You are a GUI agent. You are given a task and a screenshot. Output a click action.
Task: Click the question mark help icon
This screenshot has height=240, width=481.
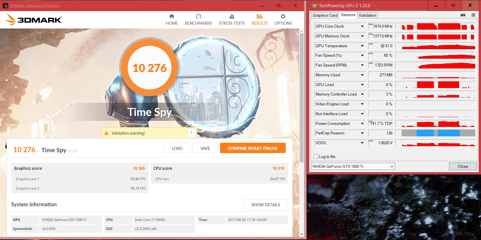[192, 133]
